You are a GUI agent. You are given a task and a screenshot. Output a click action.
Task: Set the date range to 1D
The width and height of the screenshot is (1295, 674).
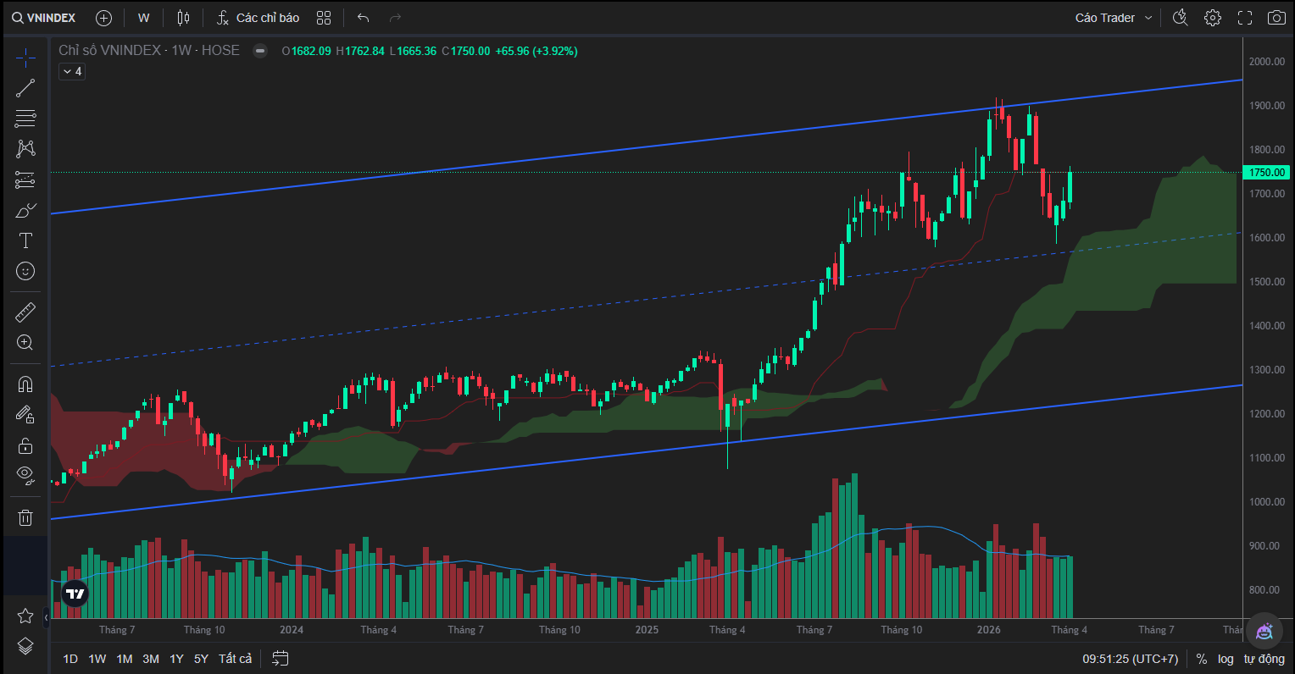(x=70, y=659)
